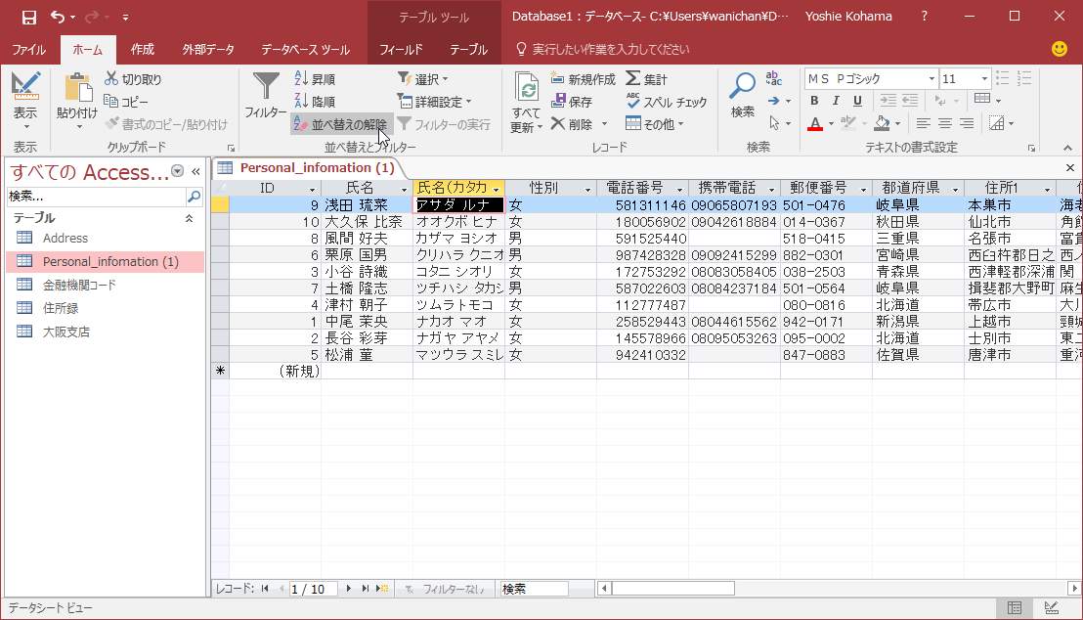
Task: Open the ファイル tab
Action: [29, 50]
